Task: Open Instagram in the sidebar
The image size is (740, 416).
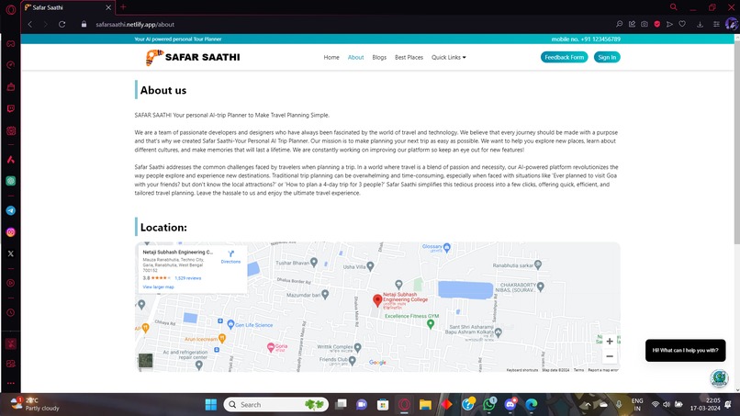Action: click(10, 232)
